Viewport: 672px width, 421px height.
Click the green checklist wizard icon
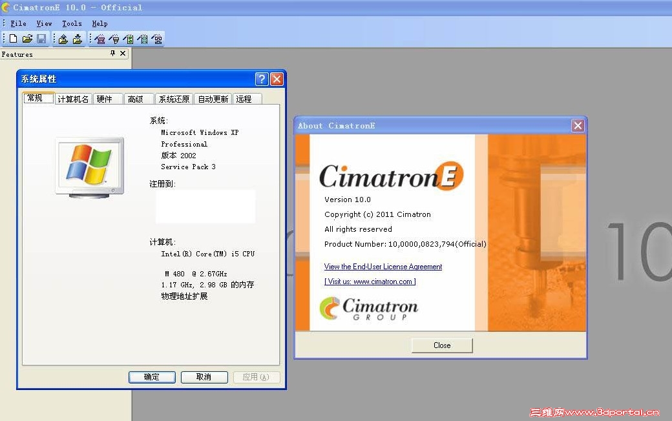129,39
